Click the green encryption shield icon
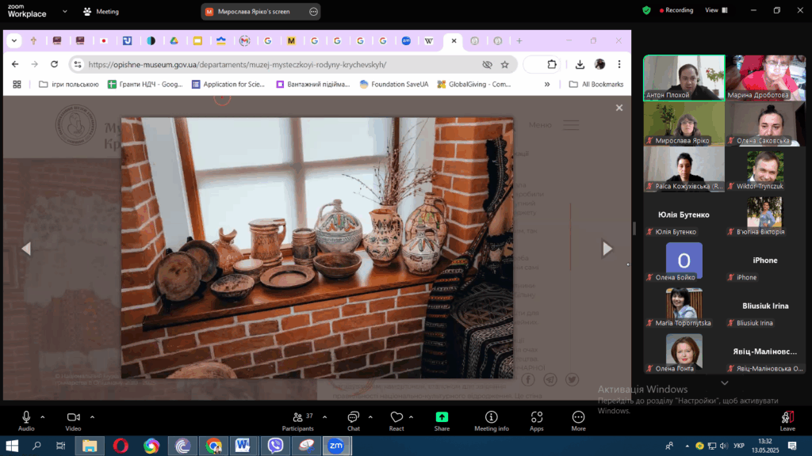The width and height of the screenshot is (812, 456). (646, 10)
